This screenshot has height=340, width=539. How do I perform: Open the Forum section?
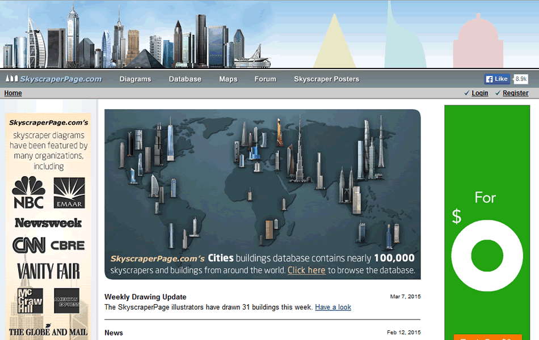[266, 79]
